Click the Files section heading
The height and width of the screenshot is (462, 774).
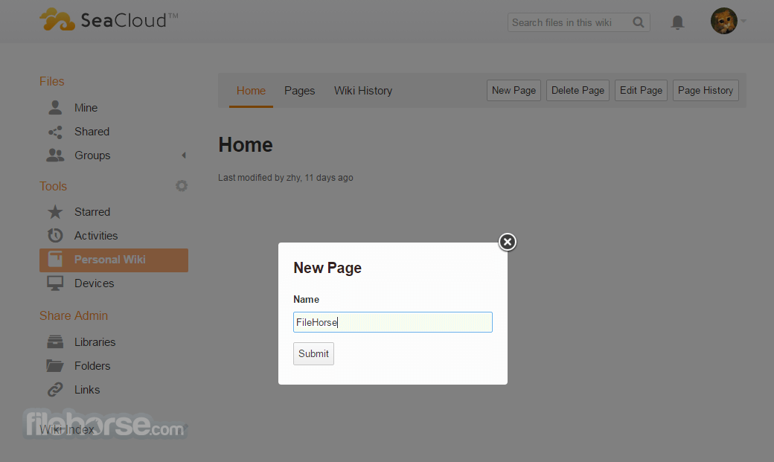pos(52,81)
